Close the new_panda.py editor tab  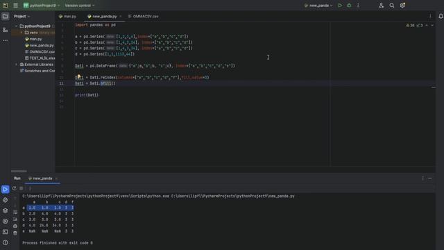[x=120, y=17]
